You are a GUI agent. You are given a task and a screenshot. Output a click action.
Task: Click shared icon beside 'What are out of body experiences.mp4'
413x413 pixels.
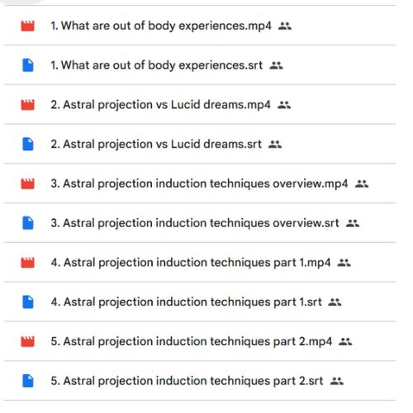pyautogui.click(x=285, y=26)
